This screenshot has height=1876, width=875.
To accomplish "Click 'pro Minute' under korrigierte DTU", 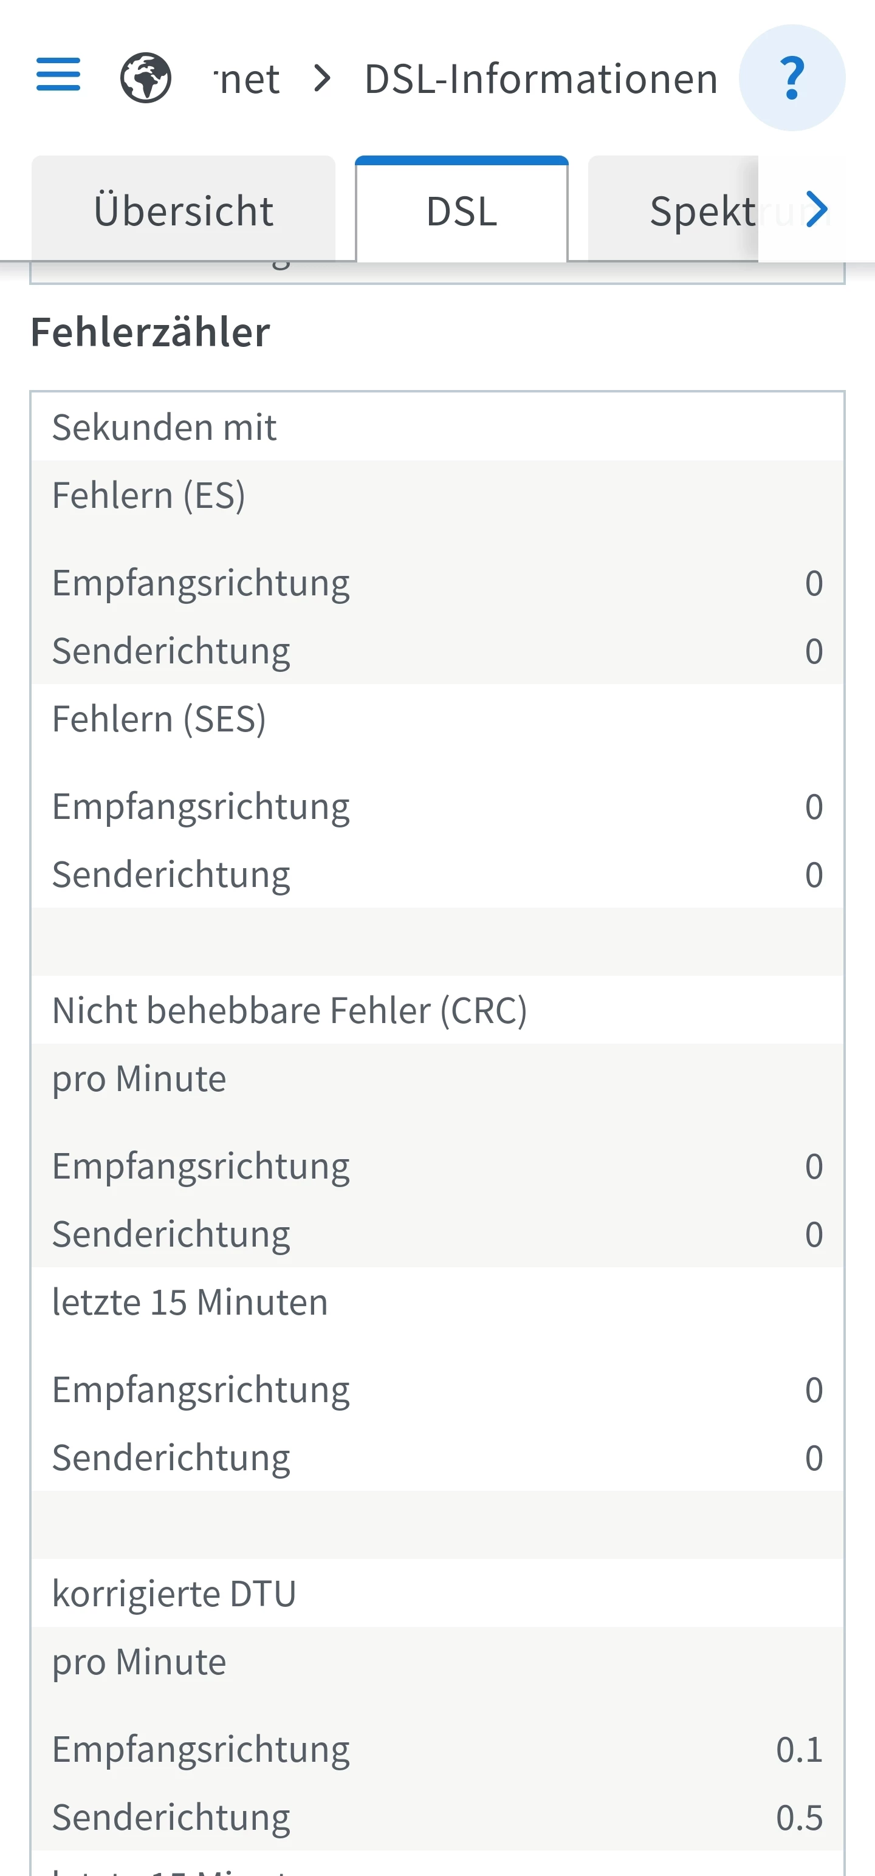I will (x=139, y=1662).
